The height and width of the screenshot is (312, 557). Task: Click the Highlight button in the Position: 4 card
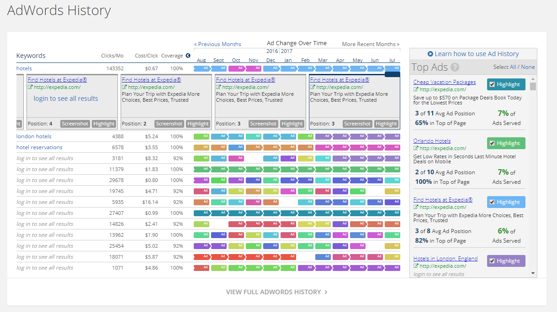[x=104, y=124]
